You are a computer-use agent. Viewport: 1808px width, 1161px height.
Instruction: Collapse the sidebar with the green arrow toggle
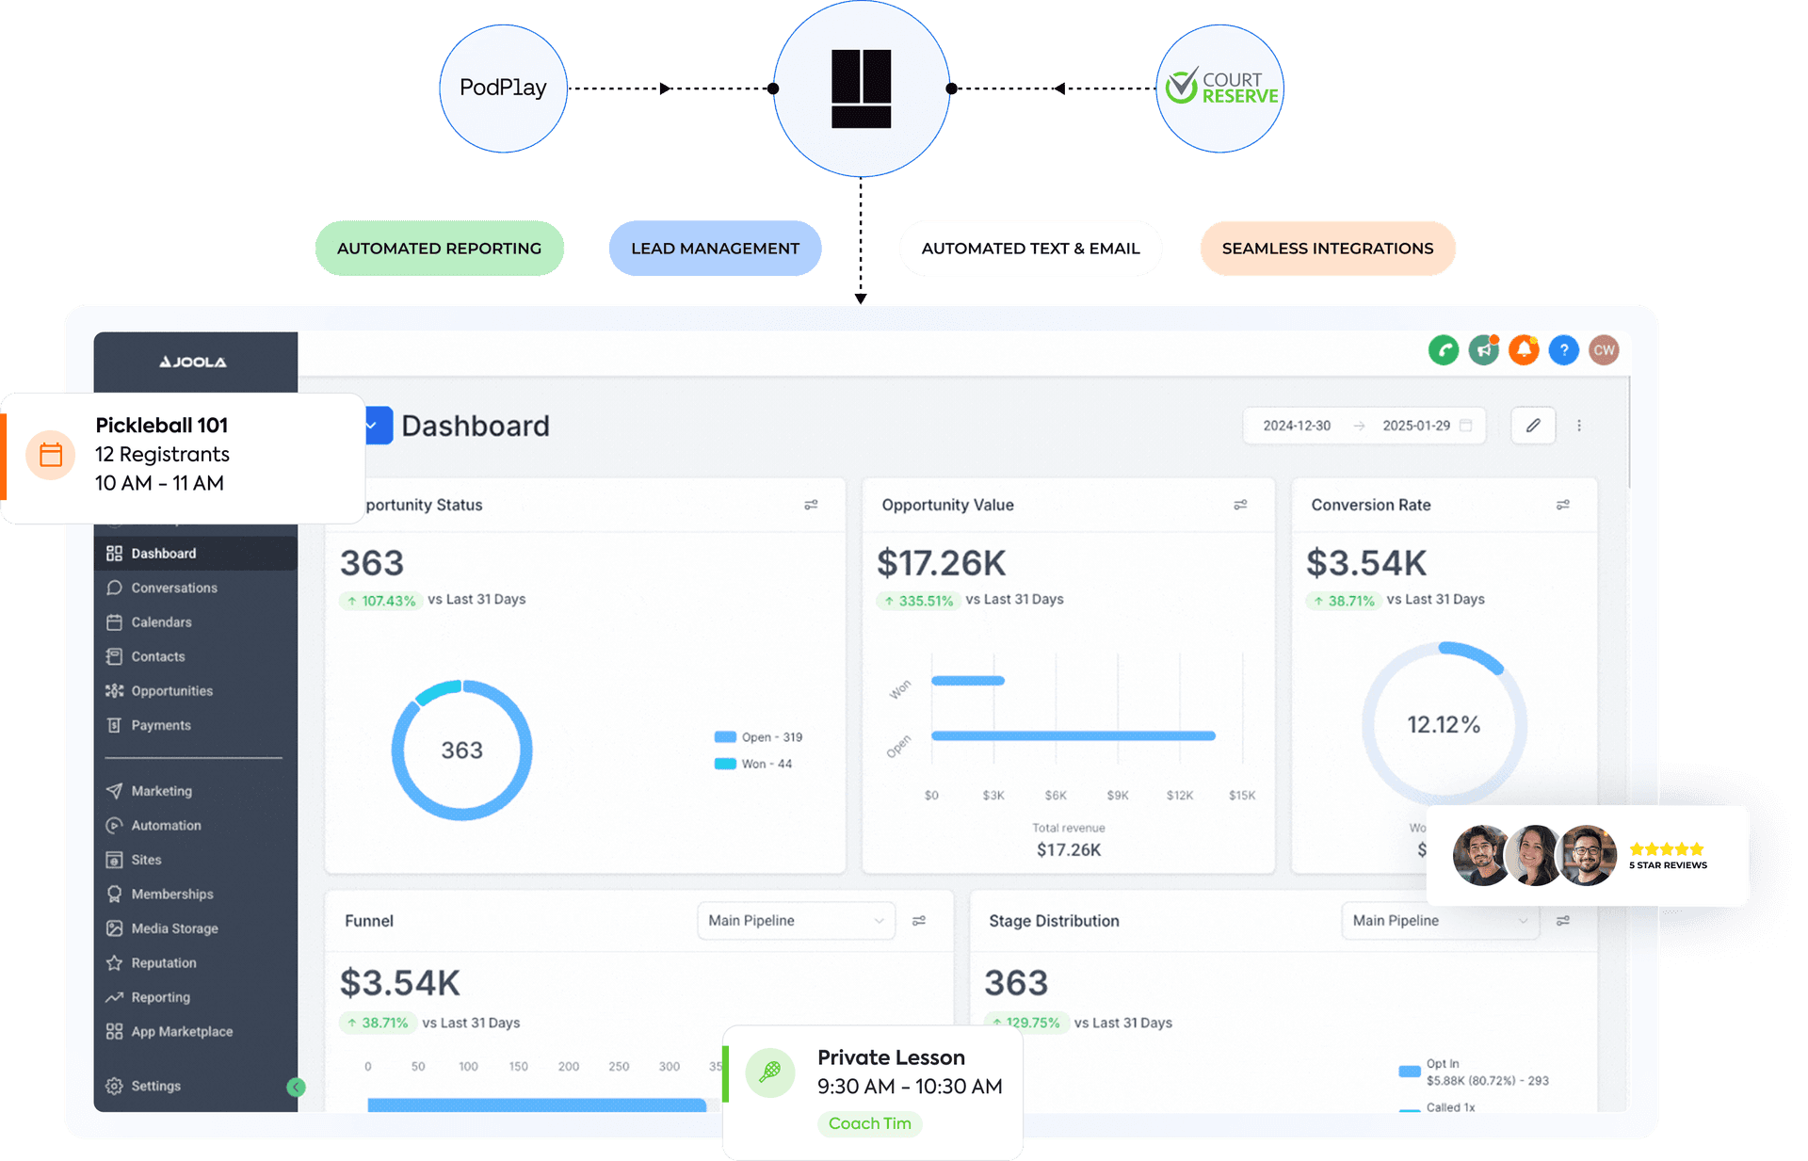coord(296,1086)
